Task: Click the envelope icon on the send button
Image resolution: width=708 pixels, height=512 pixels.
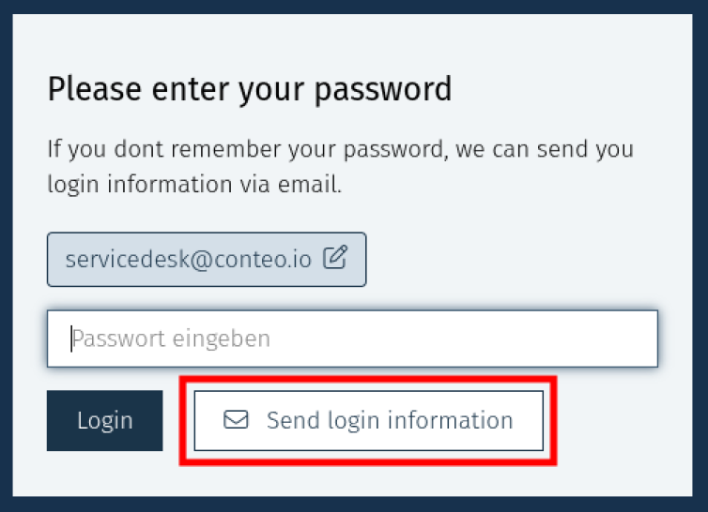Action: click(236, 420)
